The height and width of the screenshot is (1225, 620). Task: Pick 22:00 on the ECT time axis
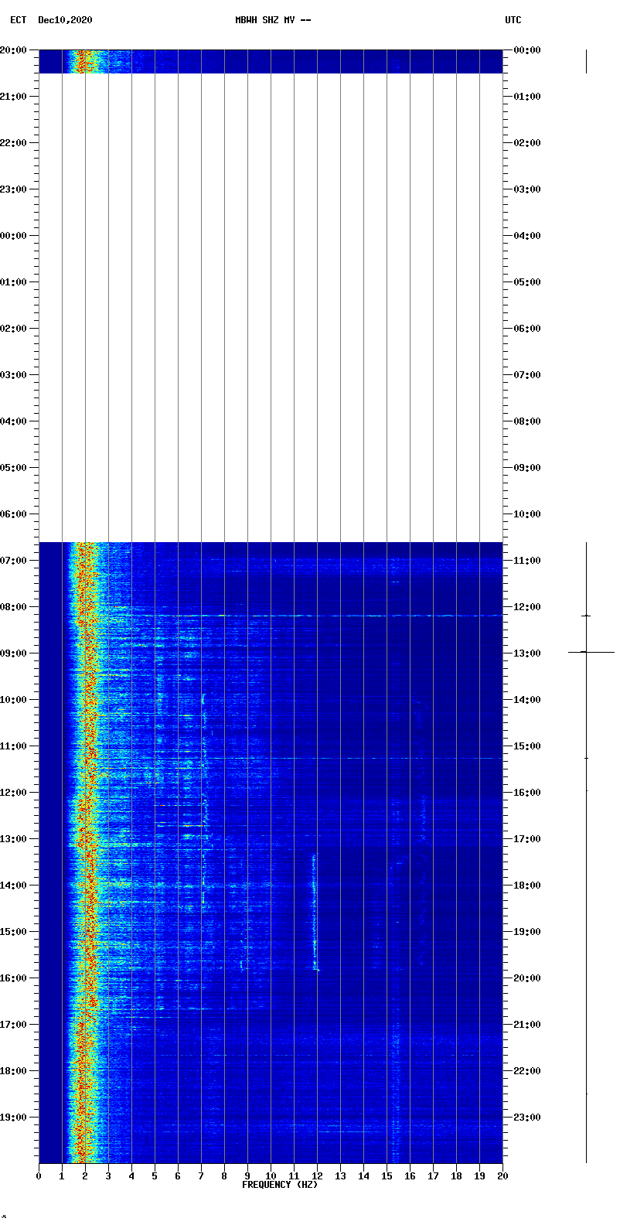[15, 143]
